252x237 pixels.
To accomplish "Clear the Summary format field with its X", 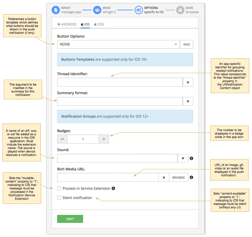I will point(188,101).
